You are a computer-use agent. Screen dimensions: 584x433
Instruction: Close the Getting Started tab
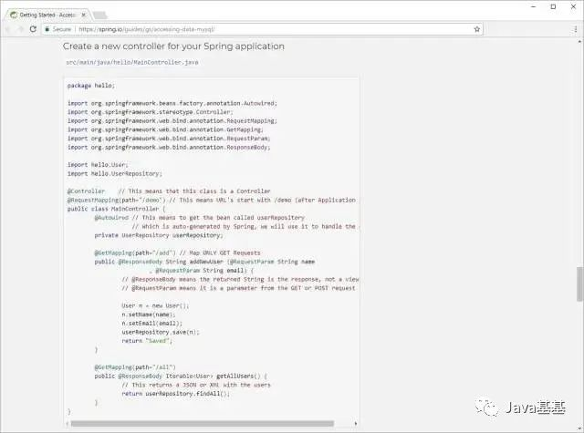tap(84, 15)
